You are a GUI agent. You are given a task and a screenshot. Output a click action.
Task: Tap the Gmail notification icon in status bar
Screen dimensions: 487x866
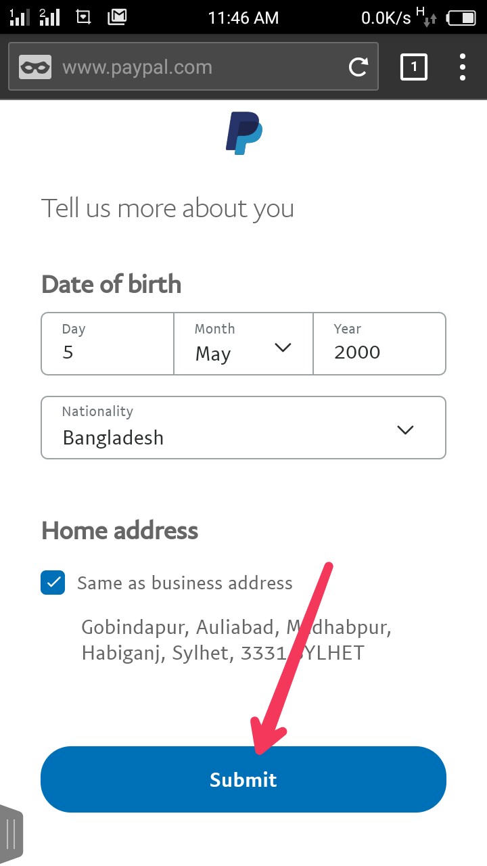click(x=117, y=17)
